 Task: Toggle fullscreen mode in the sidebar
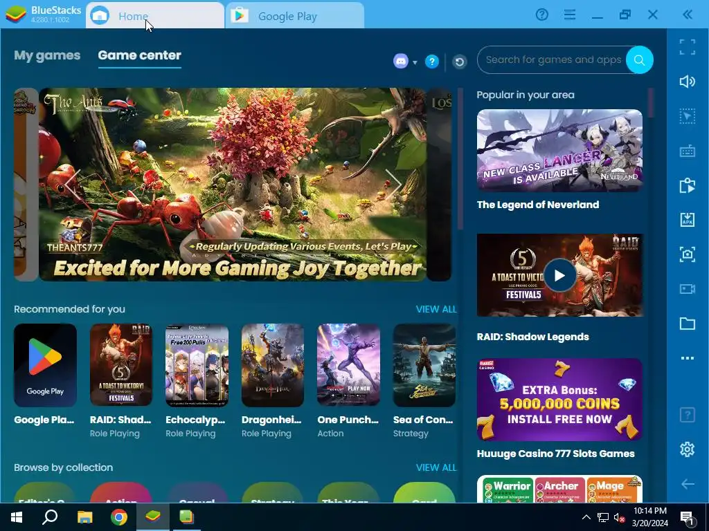point(688,47)
